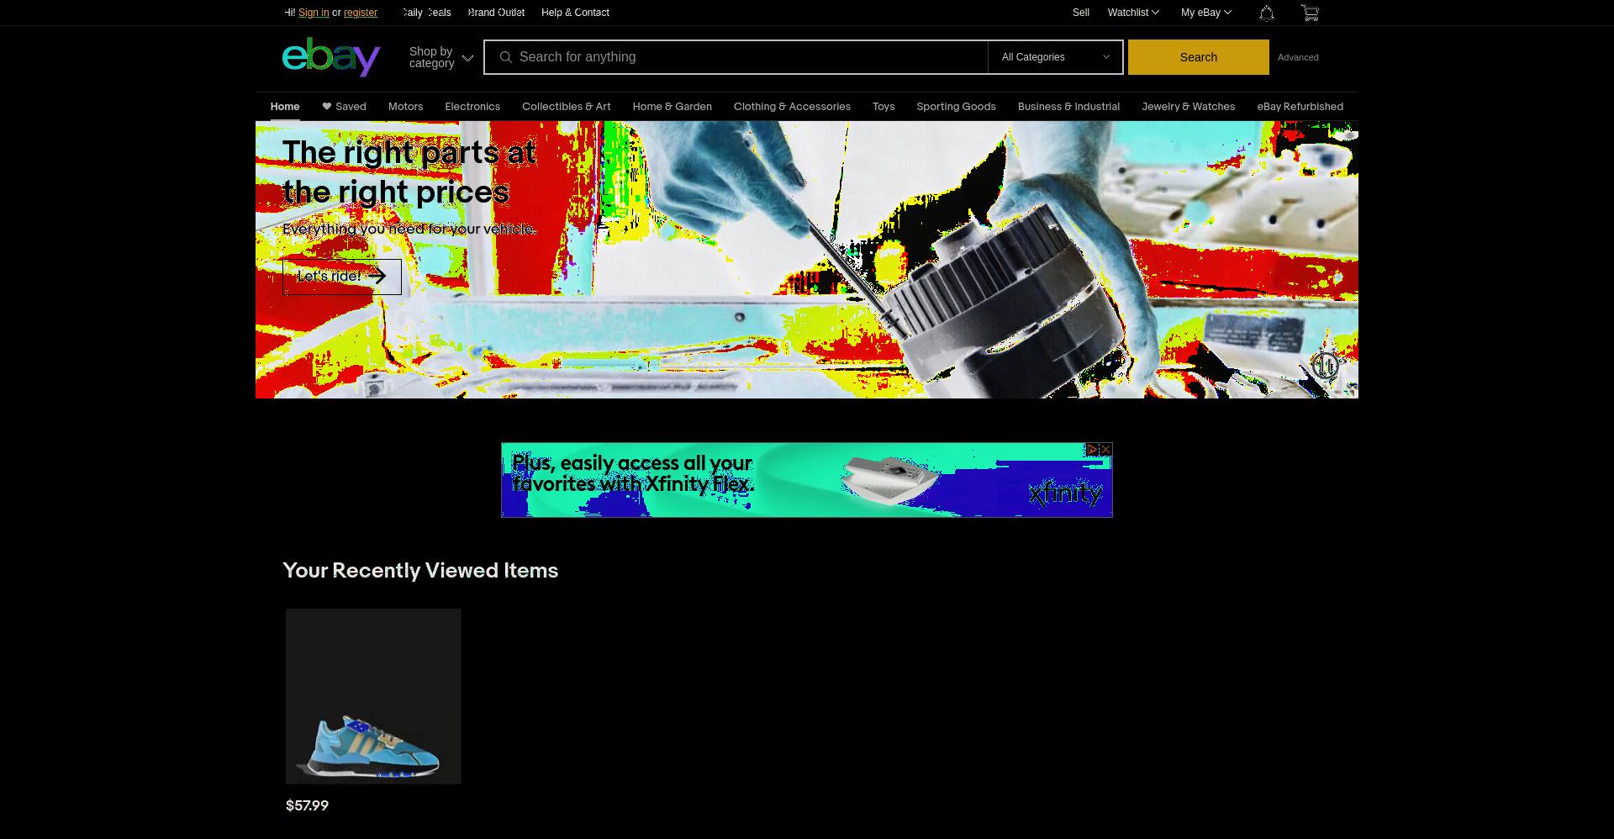
Task: Click 'The right parts at the right prices' heading
Action: (409, 172)
